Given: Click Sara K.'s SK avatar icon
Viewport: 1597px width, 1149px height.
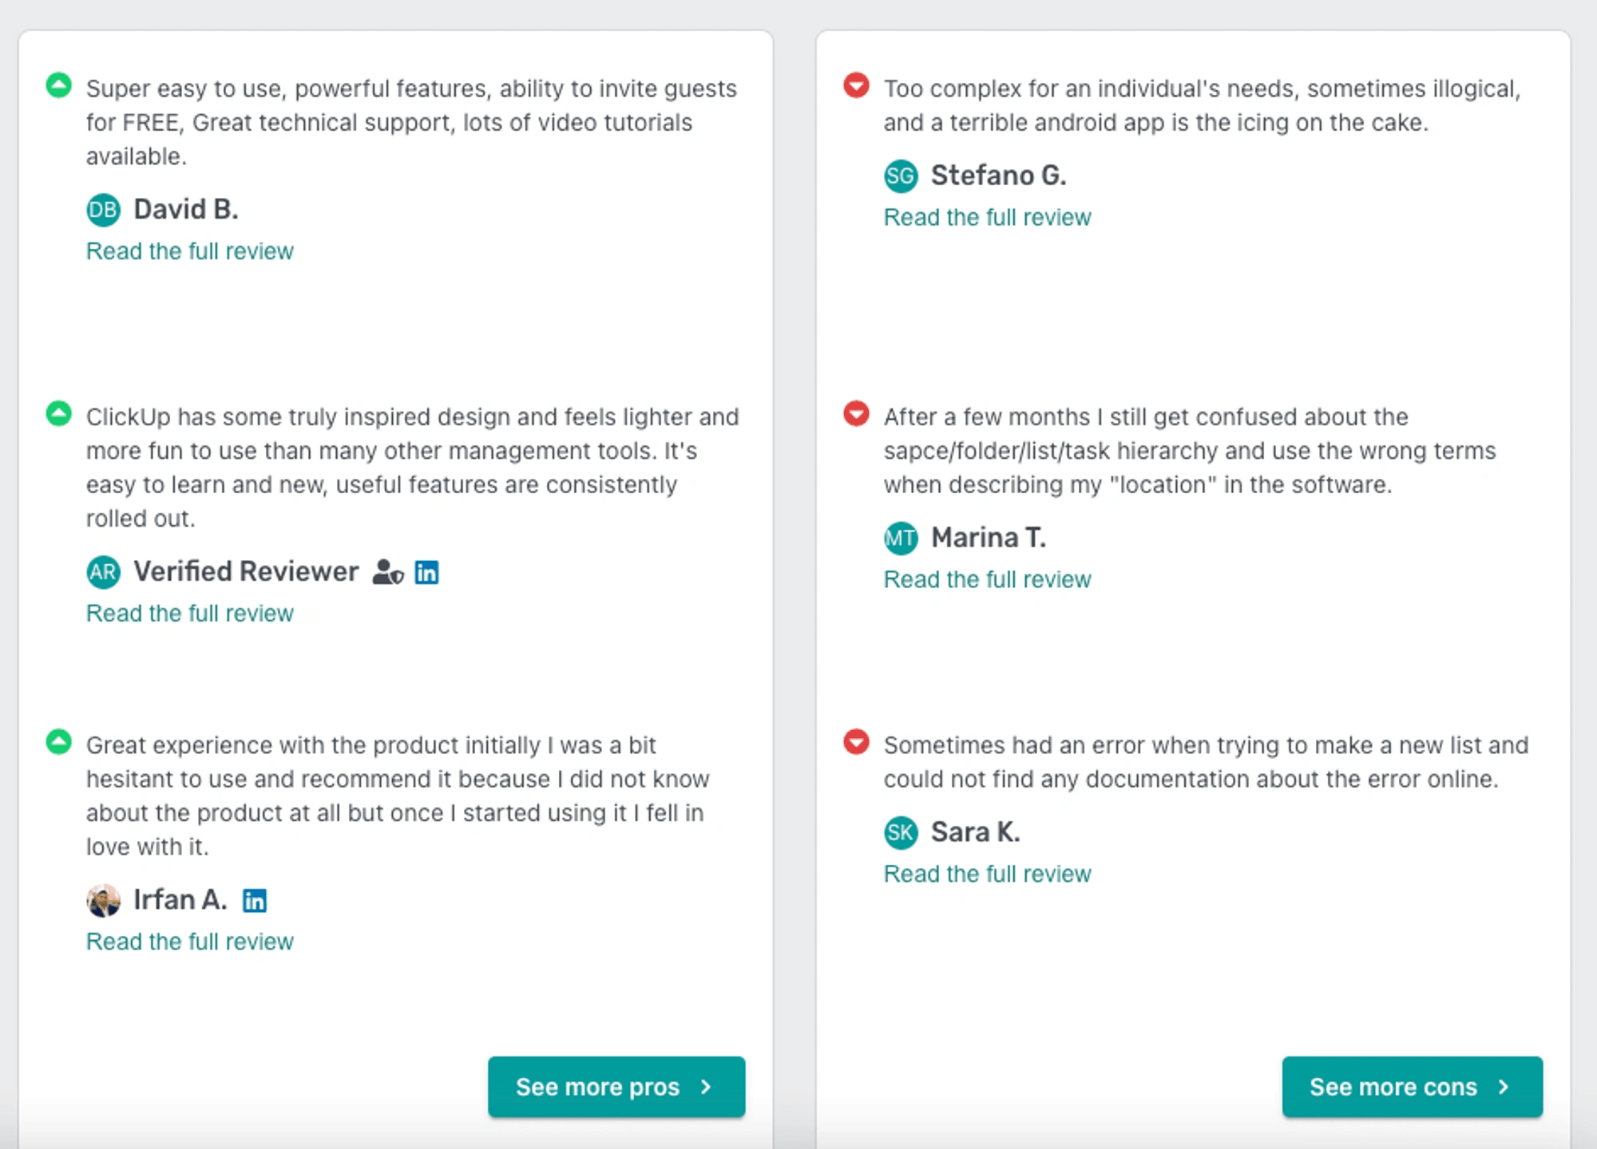Looking at the screenshot, I should (901, 832).
